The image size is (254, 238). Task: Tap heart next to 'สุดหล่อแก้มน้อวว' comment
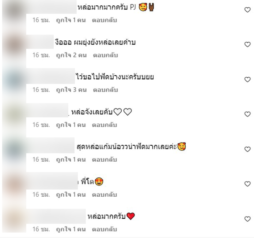247,149
